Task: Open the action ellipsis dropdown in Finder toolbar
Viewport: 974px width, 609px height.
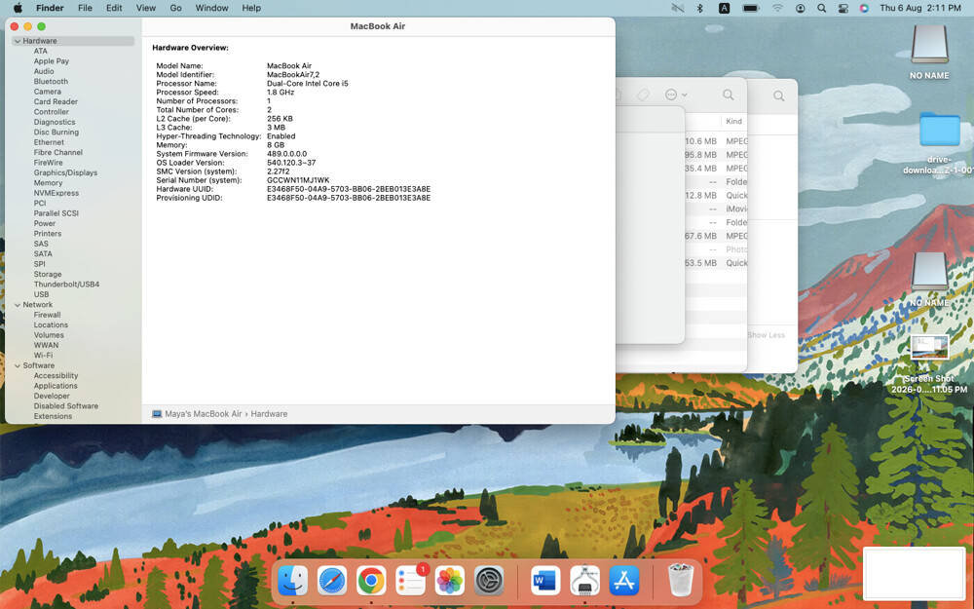Action: click(x=676, y=95)
